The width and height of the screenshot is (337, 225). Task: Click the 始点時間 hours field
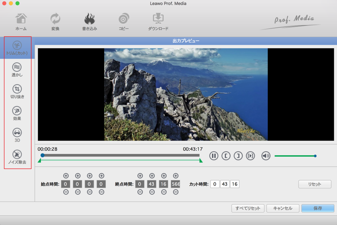[x=66, y=184]
